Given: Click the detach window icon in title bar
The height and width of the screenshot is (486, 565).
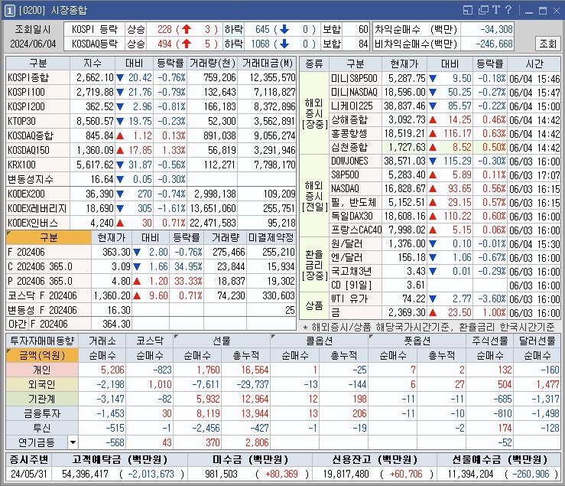Looking at the screenshot, I should coord(468,10).
